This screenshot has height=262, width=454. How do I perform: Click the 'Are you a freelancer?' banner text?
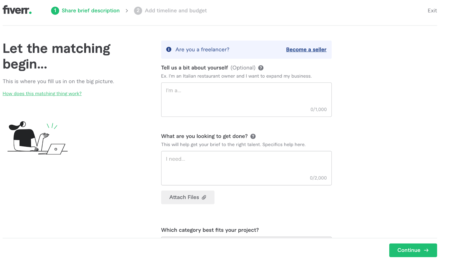click(202, 50)
